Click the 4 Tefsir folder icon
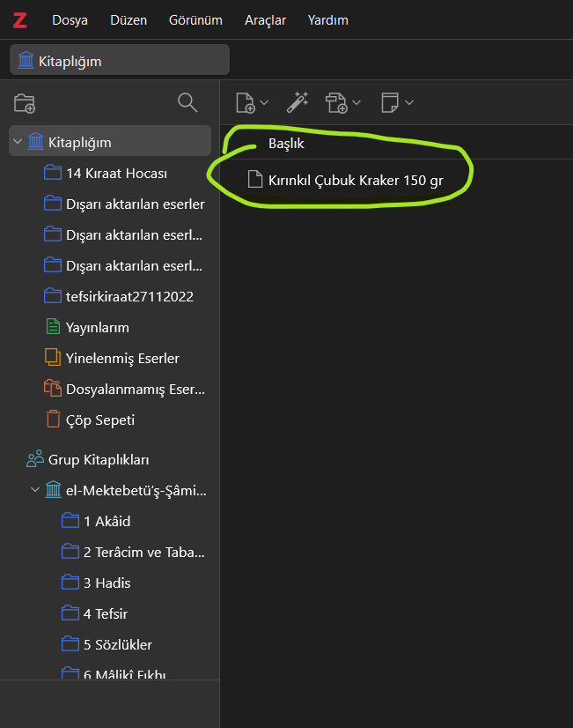Viewport: 573px width, 728px height. tap(70, 613)
